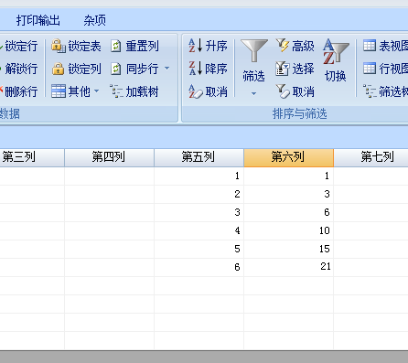Click the 锁定列 padlock icon
The image size is (408, 363).
[58, 69]
